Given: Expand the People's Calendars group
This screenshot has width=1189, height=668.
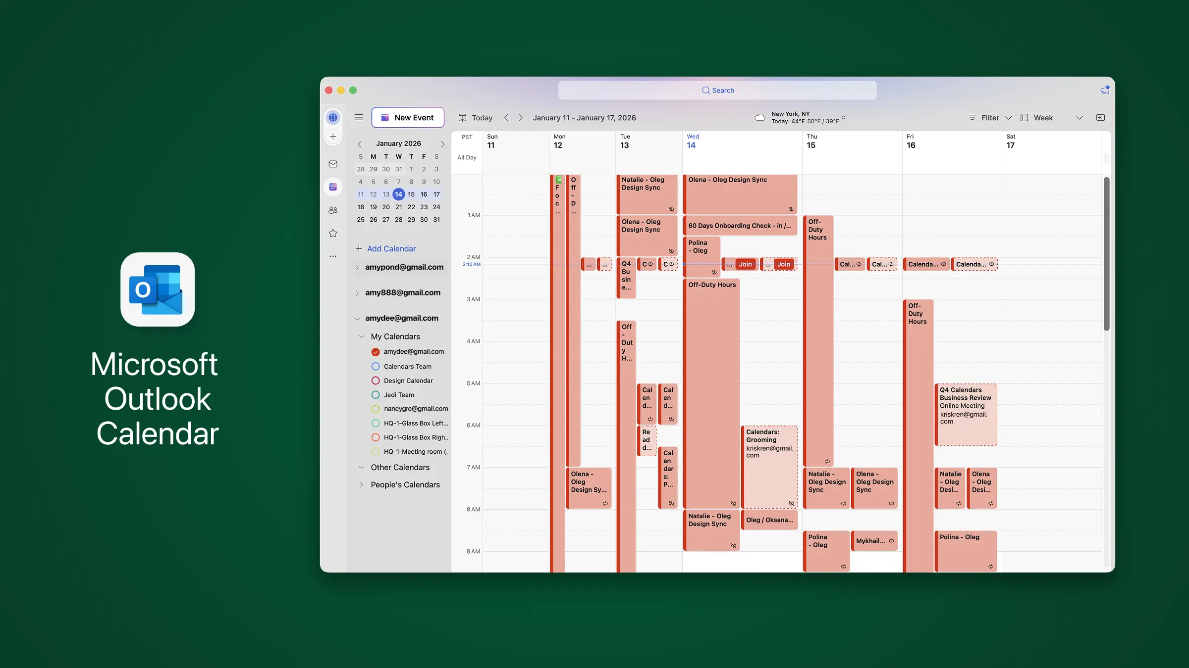Looking at the screenshot, I should (x=361, y=485).
